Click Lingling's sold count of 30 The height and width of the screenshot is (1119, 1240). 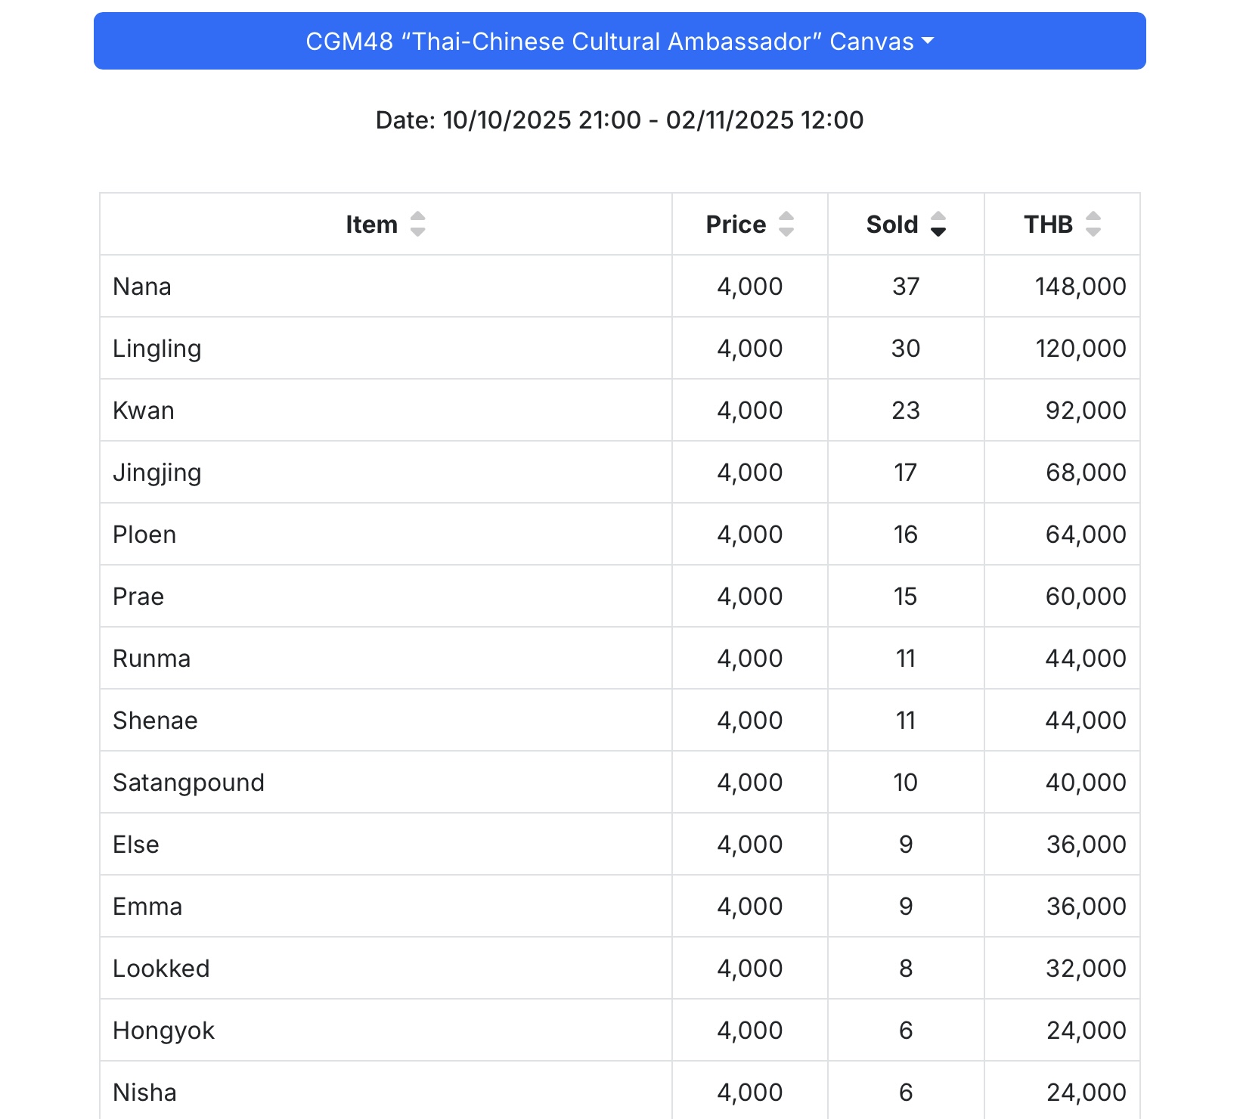pos(906,349)
